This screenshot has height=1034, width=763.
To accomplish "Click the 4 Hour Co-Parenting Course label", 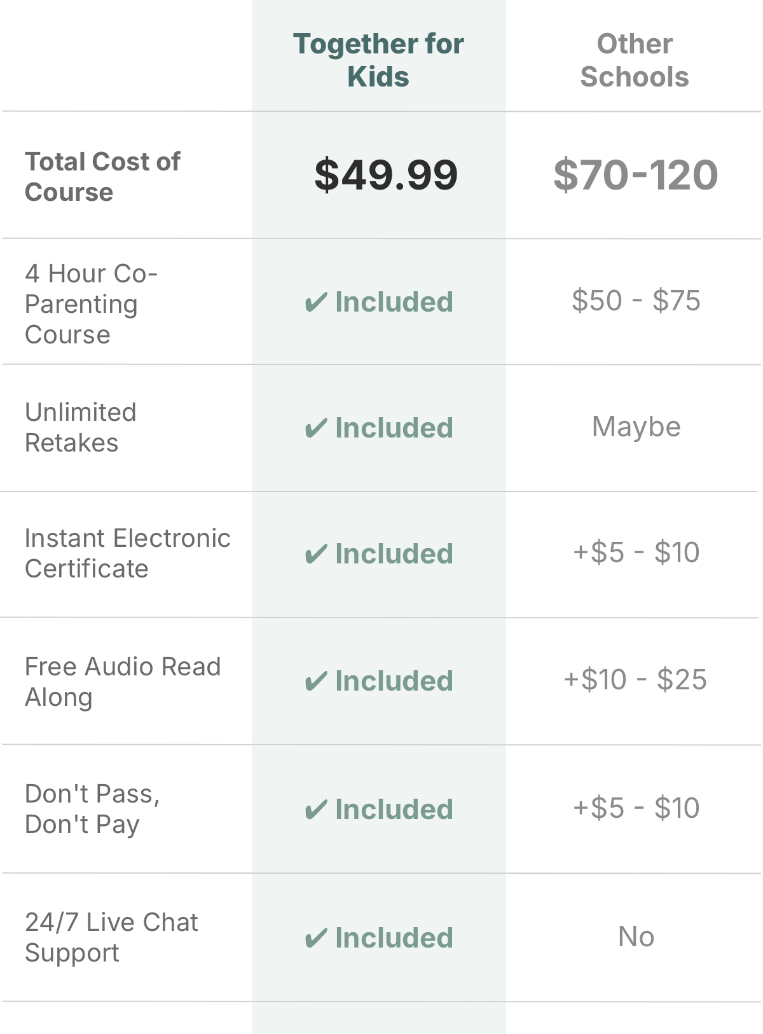I will [91, 304].
